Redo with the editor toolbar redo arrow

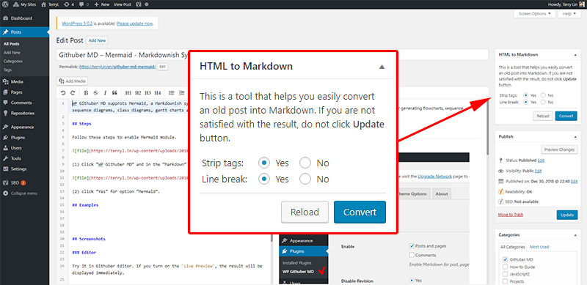(73, 93)
